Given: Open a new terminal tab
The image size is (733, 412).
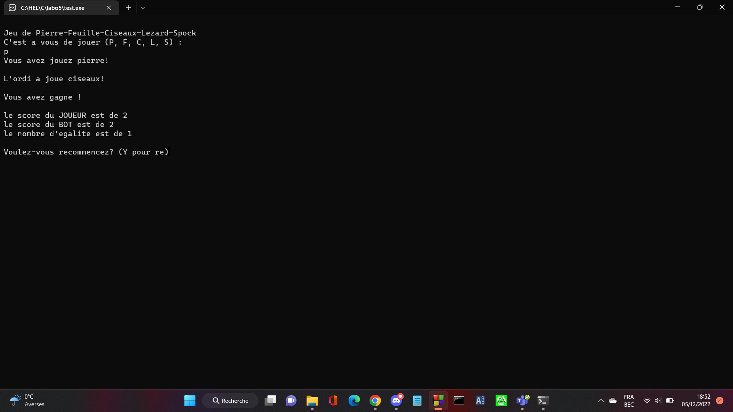Looking at the screenshot, I should pos(129,8).
